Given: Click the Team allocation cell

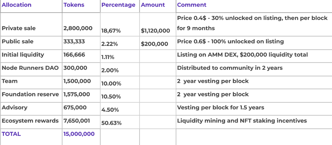Looking at the screenshot, I should [10, 81].
